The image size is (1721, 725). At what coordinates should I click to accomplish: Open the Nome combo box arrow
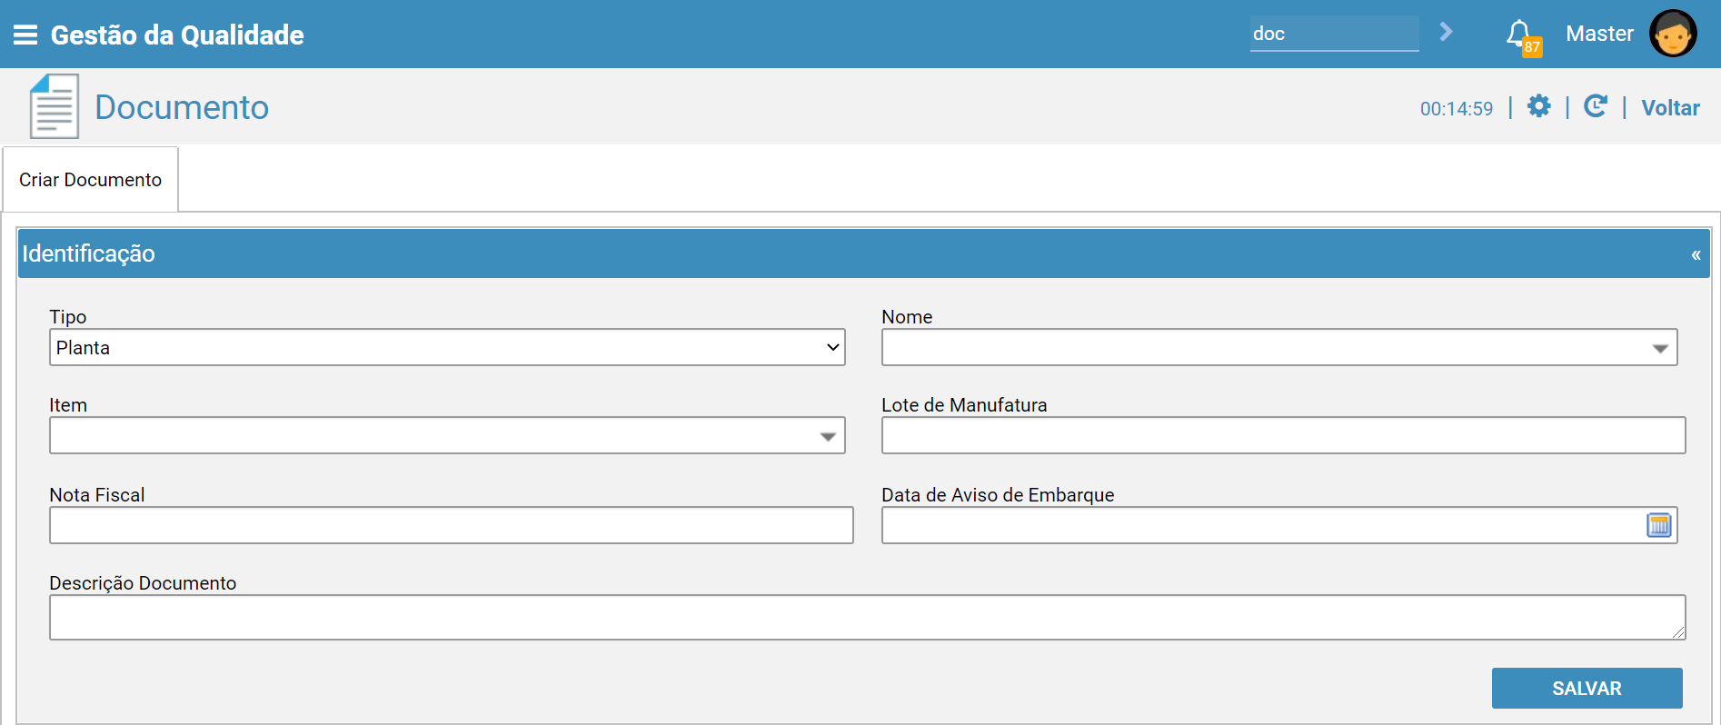(1659, 348)
